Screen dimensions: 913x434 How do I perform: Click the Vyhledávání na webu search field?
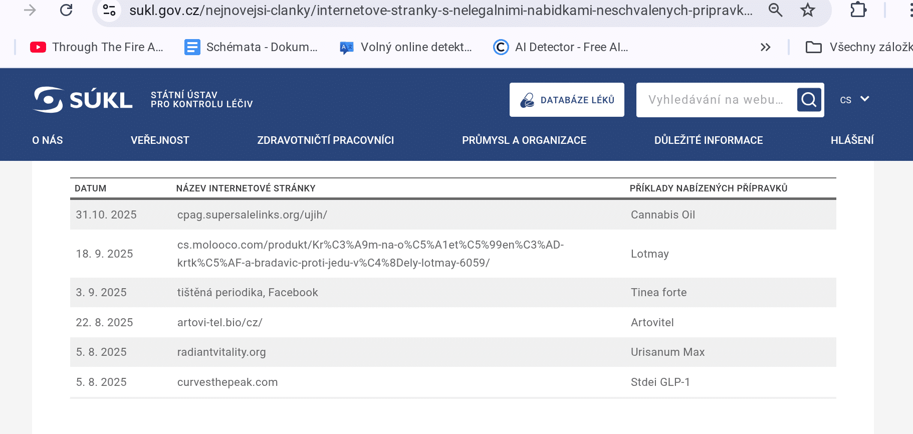point(715,100)
